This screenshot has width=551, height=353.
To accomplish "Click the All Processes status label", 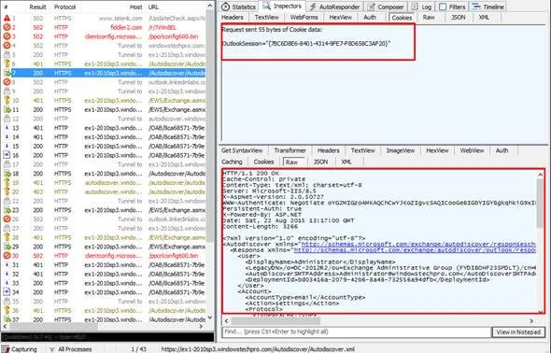I will click(x=75, y=349).
